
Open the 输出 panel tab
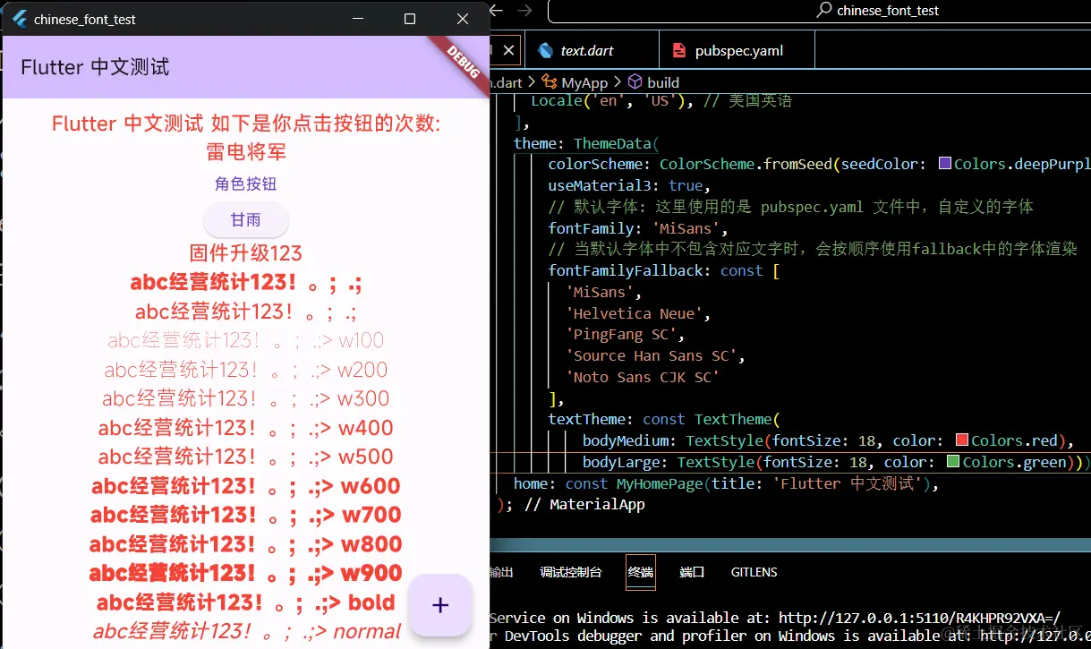[x=501, y=572]
